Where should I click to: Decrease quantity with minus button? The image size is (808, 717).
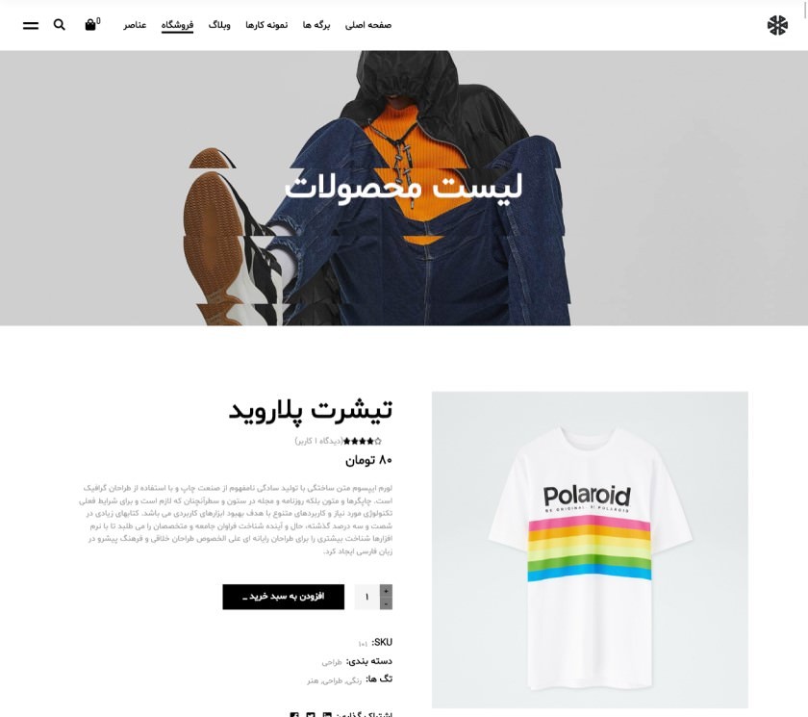point(386,603)
